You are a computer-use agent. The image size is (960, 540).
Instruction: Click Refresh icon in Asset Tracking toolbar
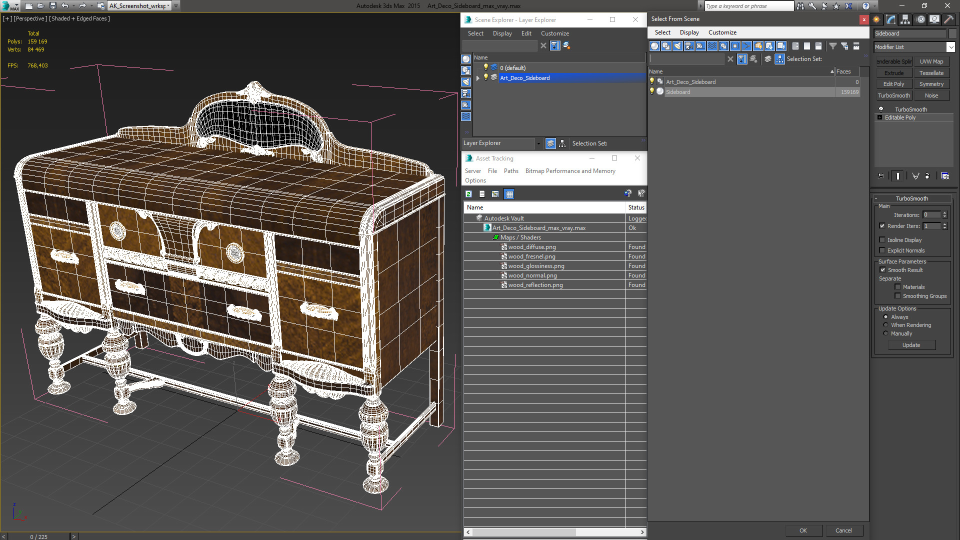[468, 194]
